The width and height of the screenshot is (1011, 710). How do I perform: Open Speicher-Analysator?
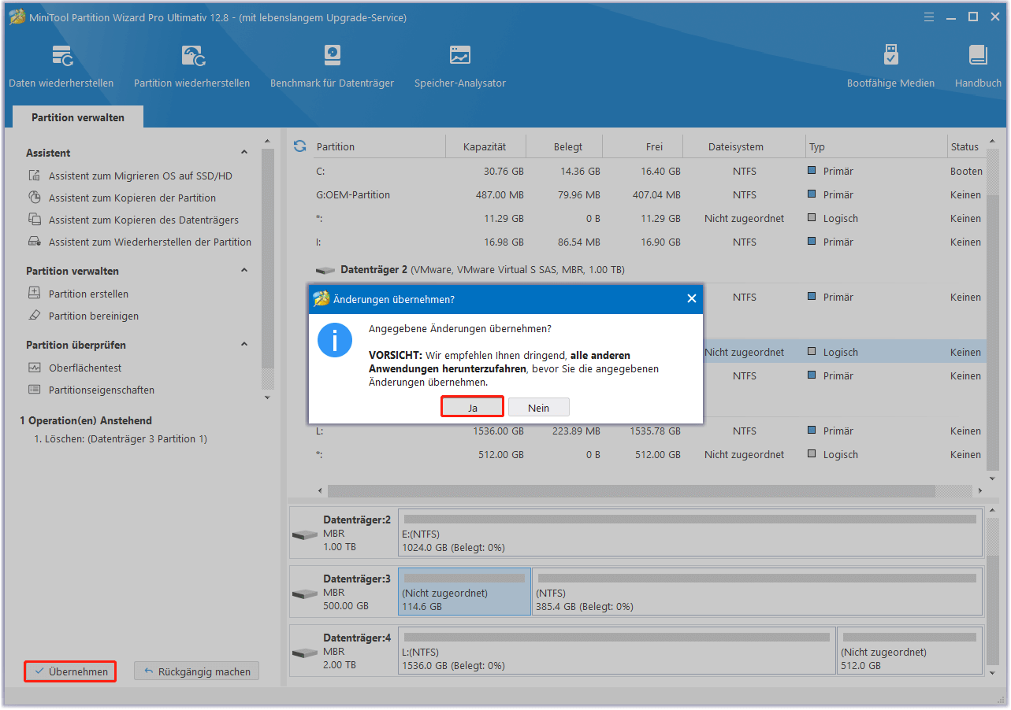click(460, 67)
